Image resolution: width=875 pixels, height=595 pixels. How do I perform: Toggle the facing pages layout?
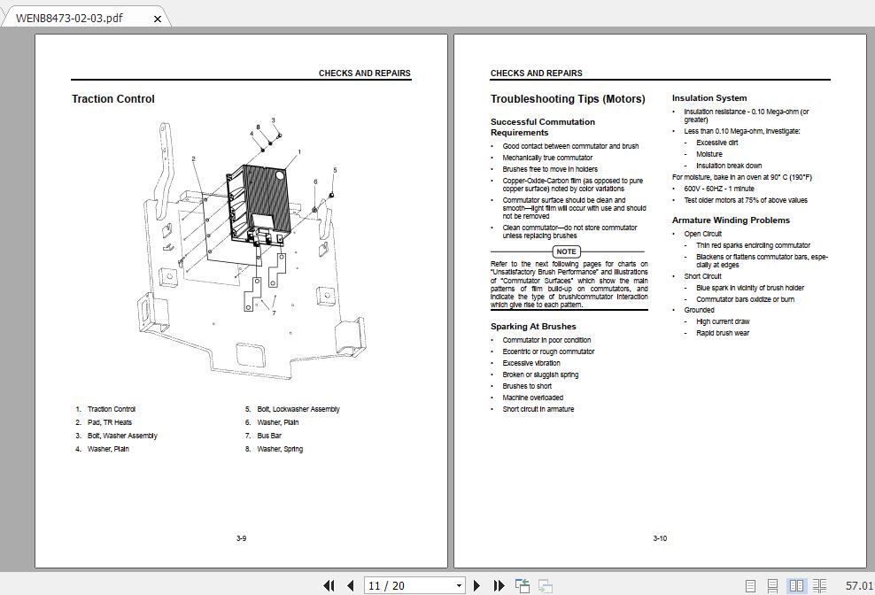pos(796,585)
